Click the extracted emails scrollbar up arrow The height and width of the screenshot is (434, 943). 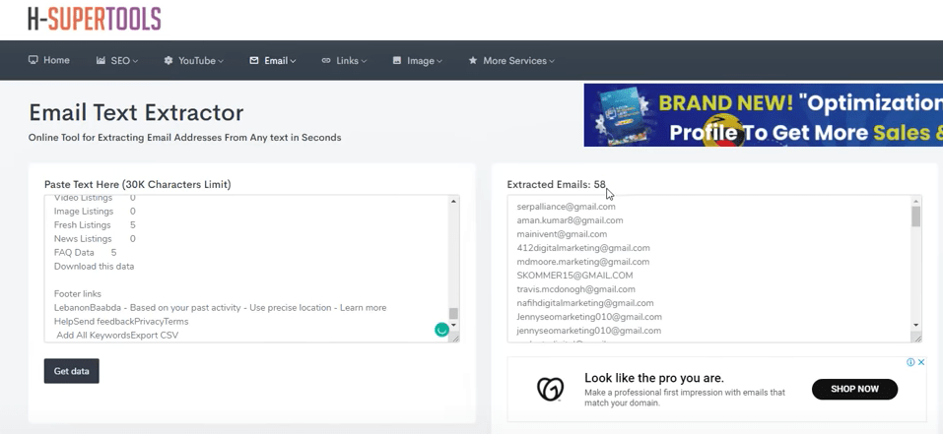(x=916, y=201)
